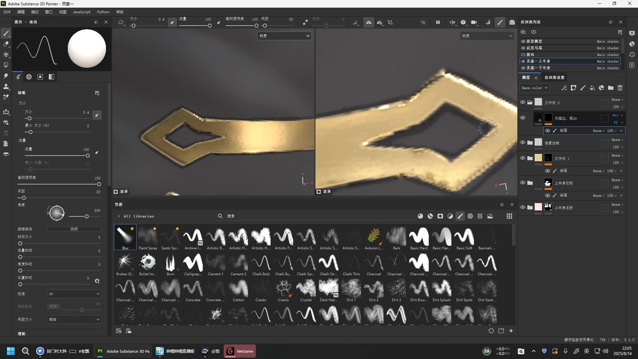Image resolution: width=638 pixels, height=359 pixels.
Task: Toggle visibility of 披风 texture set
Action: tap(523, 55)
